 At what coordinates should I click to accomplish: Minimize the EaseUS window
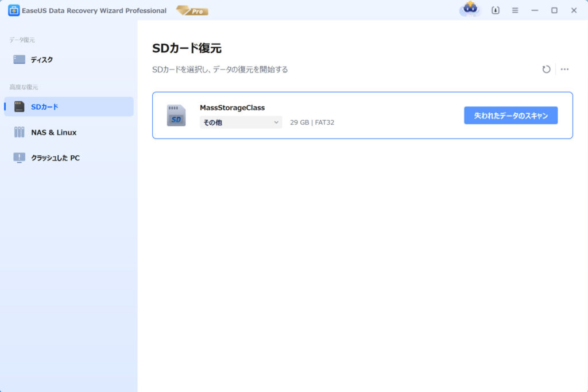pos(535,10)
